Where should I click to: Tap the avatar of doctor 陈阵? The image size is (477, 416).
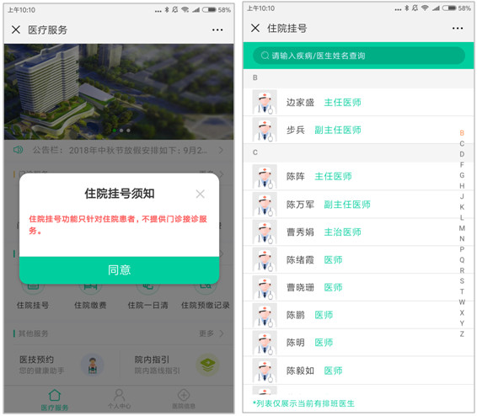265,177
